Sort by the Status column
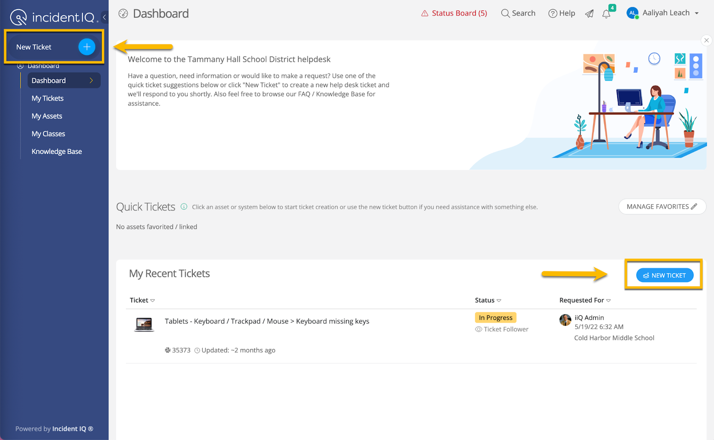Viewport: 714px width, 440px height. [488, 300]
